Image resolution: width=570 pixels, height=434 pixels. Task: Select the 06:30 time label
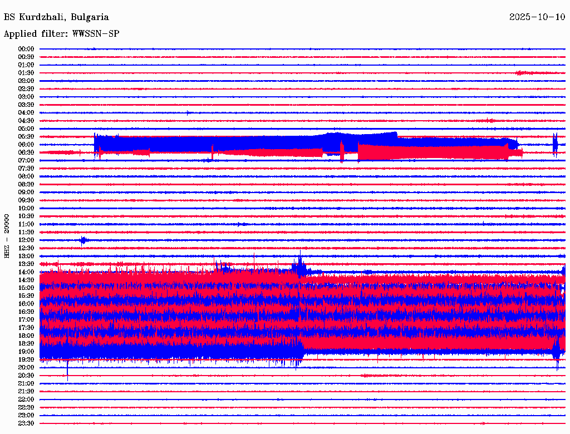point(26,152)
